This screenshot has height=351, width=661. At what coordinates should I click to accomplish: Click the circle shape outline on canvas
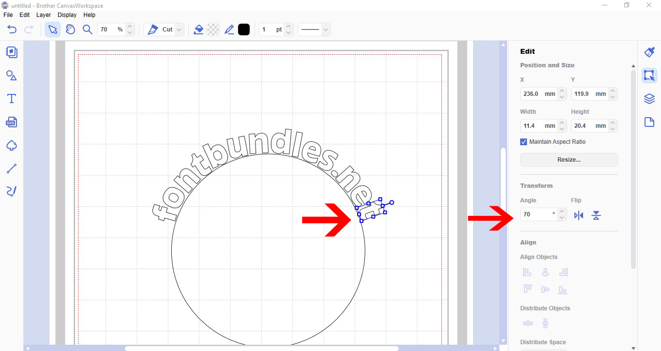[171, 250]
